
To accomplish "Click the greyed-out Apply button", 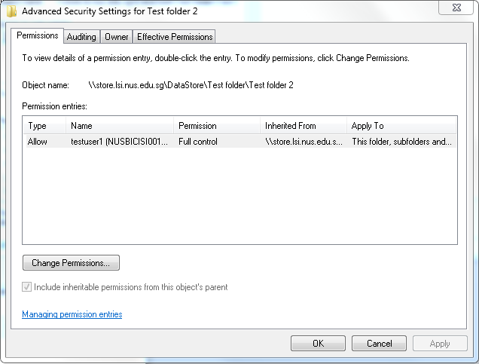I will click(440, 344).
